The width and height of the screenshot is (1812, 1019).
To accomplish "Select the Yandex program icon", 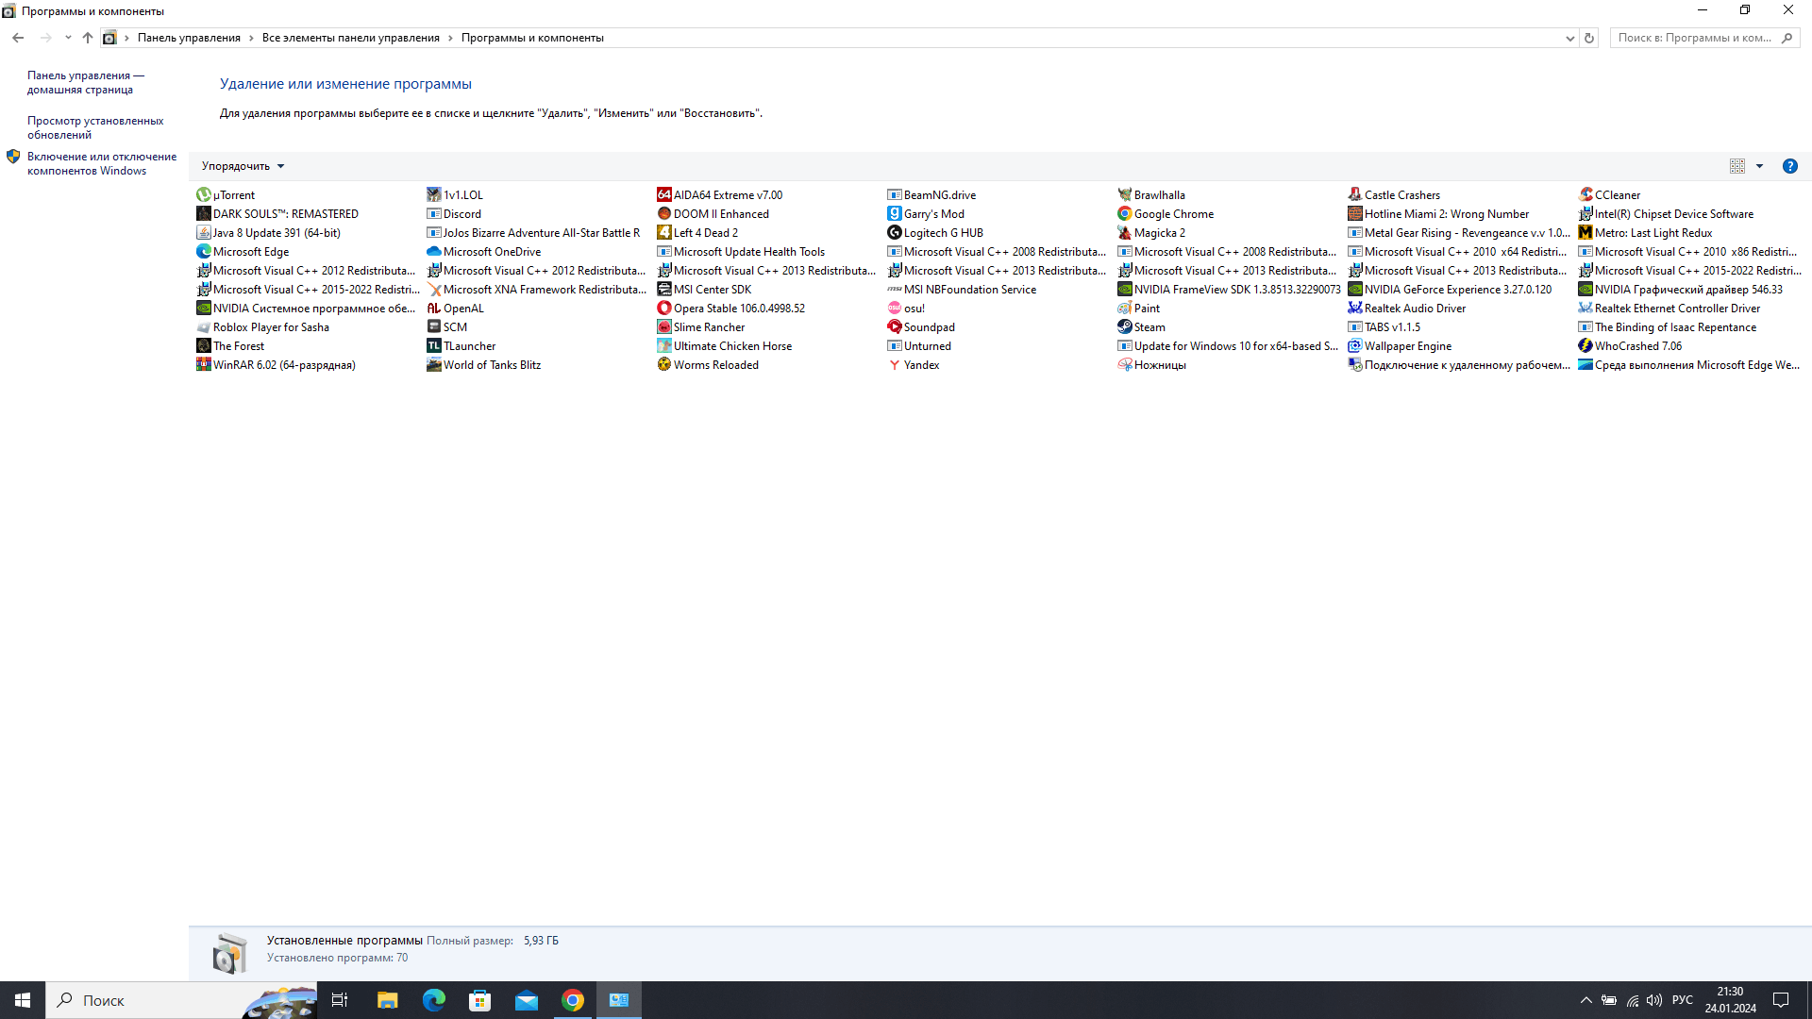I will click(894, 365).
